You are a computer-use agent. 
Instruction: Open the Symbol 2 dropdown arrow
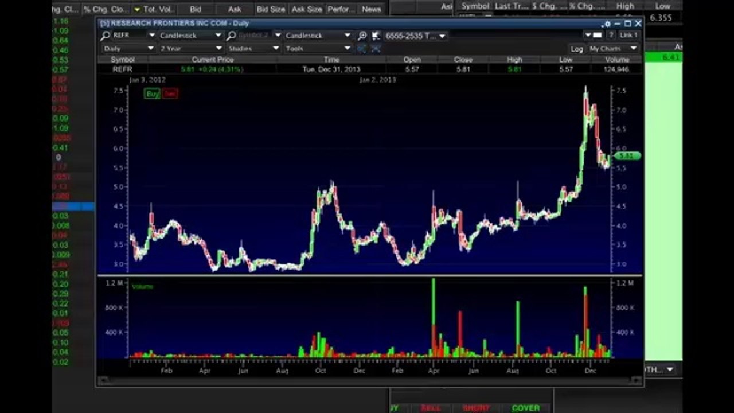coord(278,36)
